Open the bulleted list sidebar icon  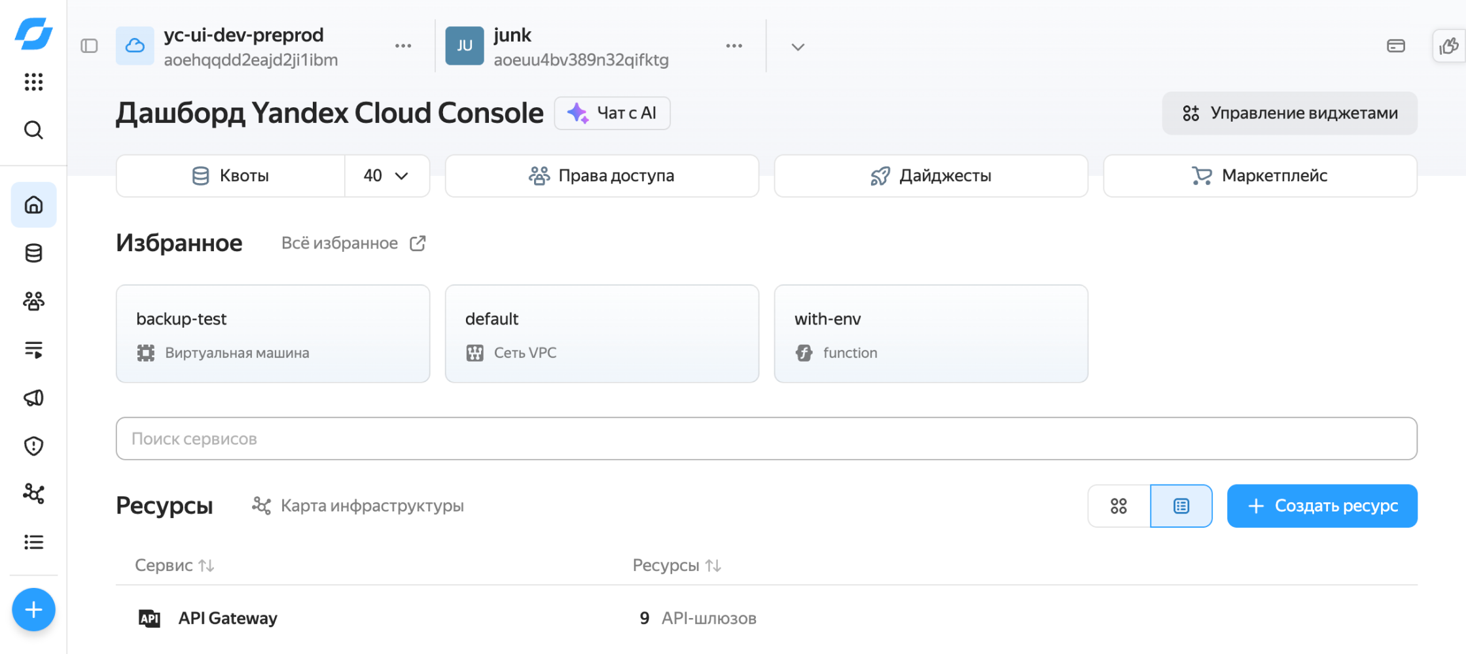coord(33,542)
